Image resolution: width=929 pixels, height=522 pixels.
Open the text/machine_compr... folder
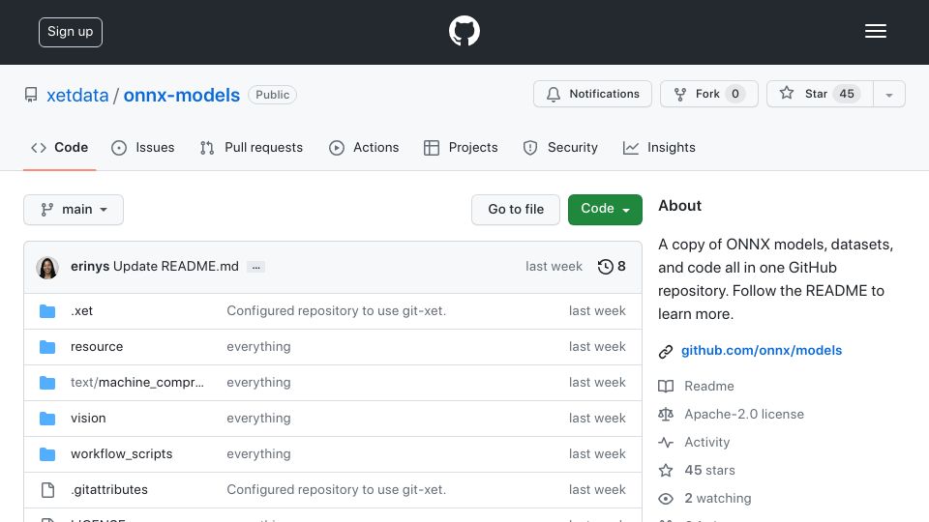[x=136, y=383]
